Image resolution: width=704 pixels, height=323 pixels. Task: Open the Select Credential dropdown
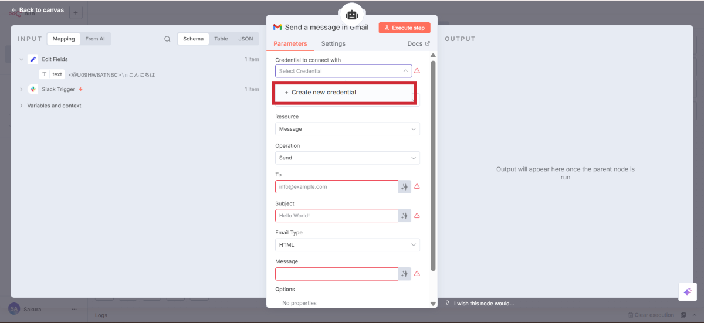point(343,71)
